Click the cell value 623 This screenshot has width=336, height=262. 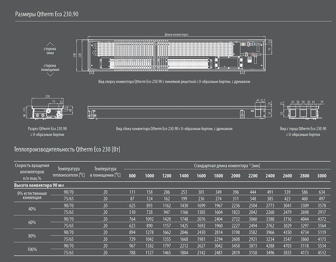[132, 226]
